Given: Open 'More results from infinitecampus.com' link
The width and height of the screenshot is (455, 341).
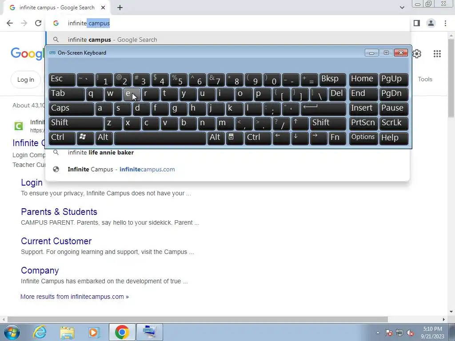Looking at the screenshot, I should (x=75, y=297).
